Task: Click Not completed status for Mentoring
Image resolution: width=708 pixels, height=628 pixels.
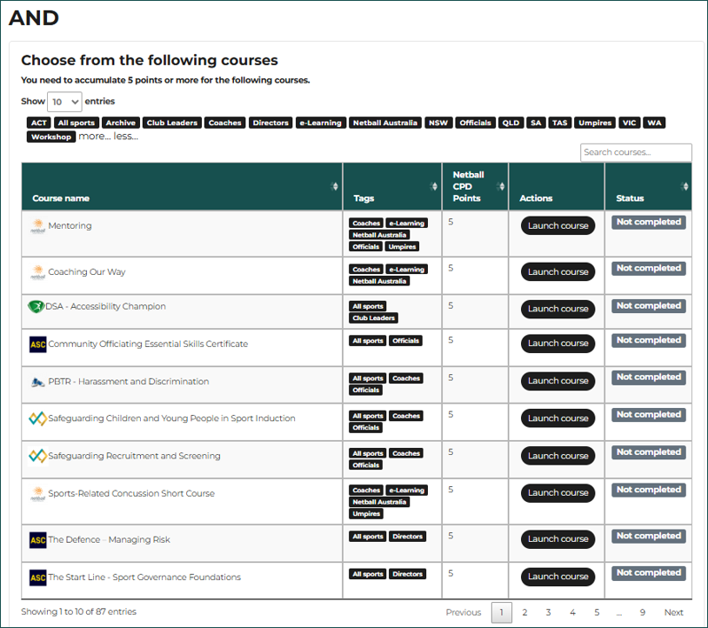Action: 649,222
